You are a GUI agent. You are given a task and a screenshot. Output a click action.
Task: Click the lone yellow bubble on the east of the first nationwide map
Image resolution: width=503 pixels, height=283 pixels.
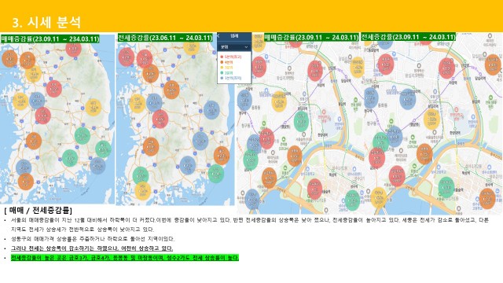pos(94,107)
